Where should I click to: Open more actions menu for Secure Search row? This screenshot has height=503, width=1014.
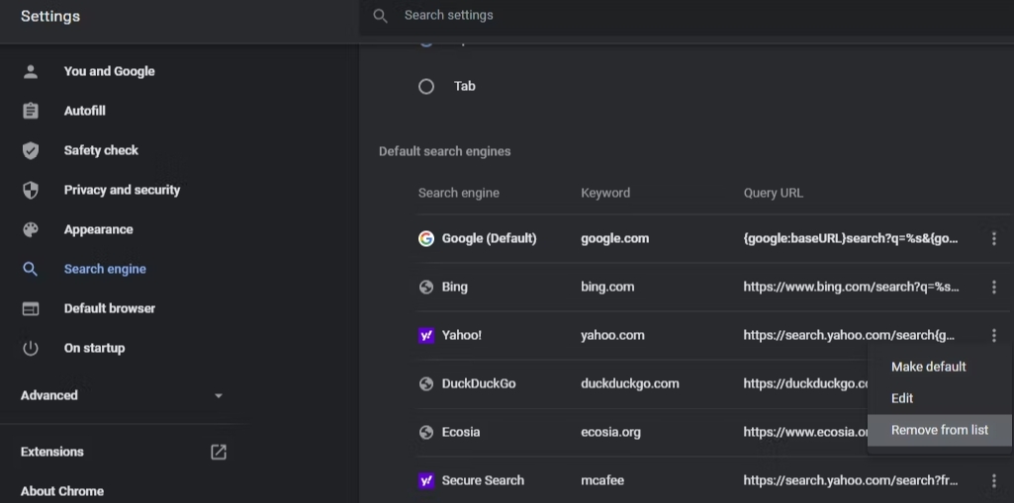tap(994, 481)
